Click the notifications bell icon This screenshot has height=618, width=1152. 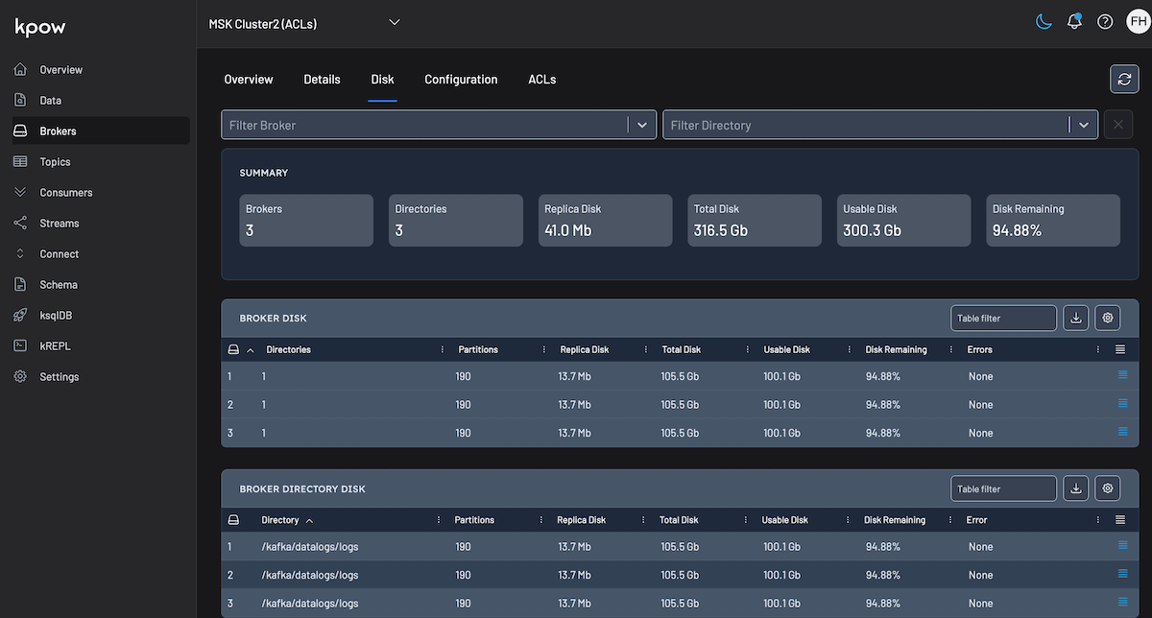pyautogui.click(x=1074, y=20)
